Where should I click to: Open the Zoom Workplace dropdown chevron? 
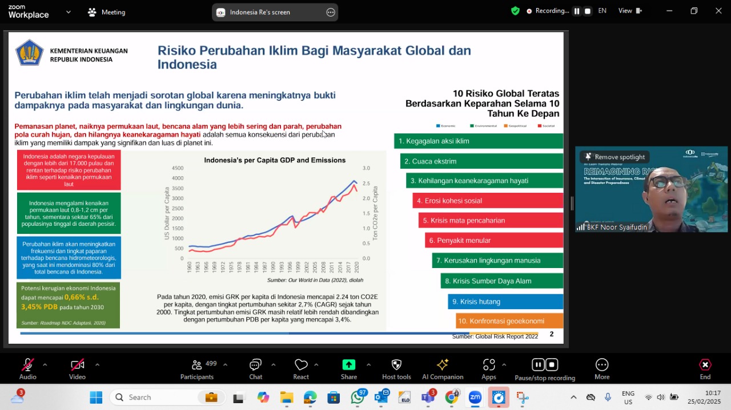[69, 11]
